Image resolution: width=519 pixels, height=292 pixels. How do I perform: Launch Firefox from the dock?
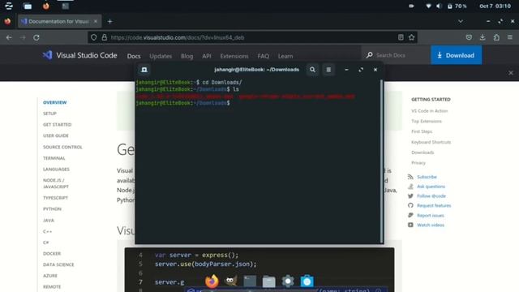click(212, 281)
